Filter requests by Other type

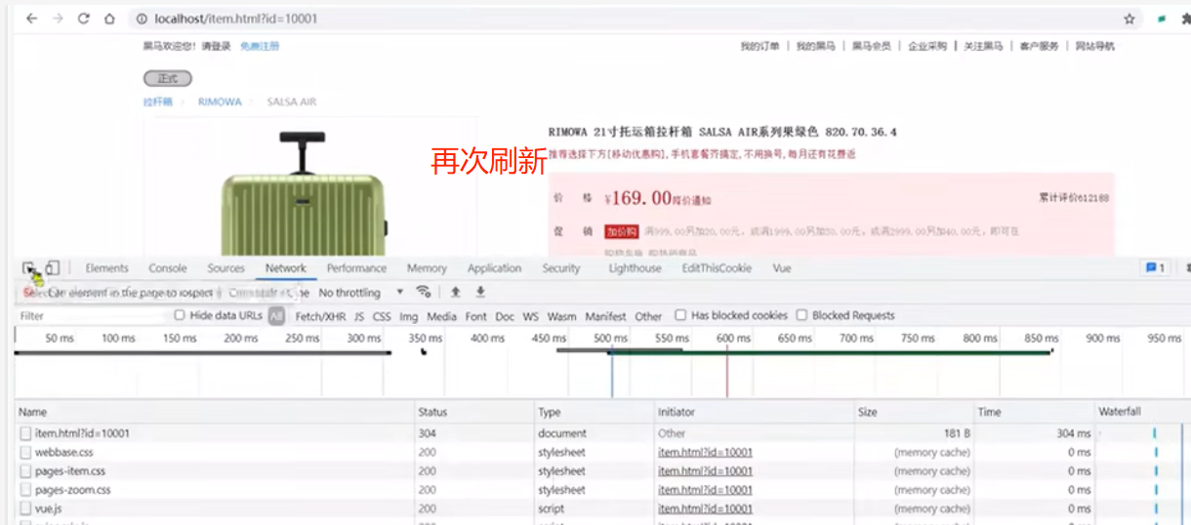point(648,316)
